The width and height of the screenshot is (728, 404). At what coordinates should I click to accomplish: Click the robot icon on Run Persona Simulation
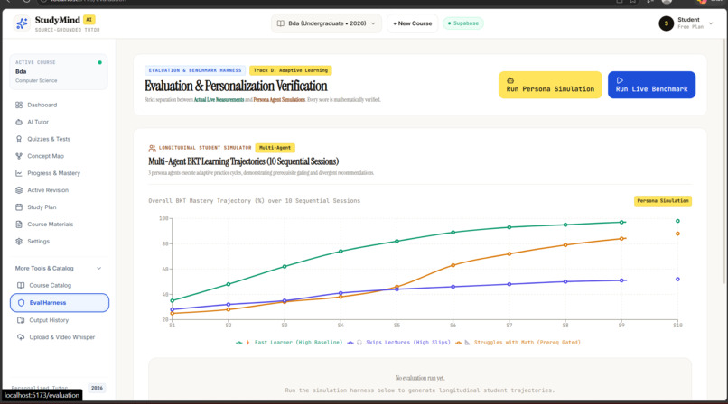click(510, 80)
